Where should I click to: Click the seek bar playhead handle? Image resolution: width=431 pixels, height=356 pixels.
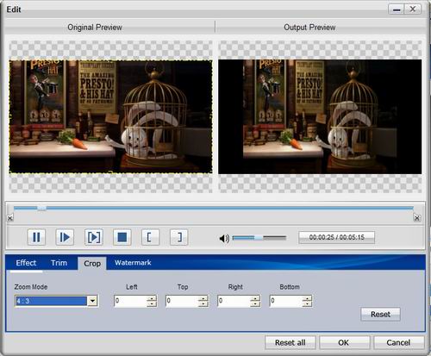42,208
